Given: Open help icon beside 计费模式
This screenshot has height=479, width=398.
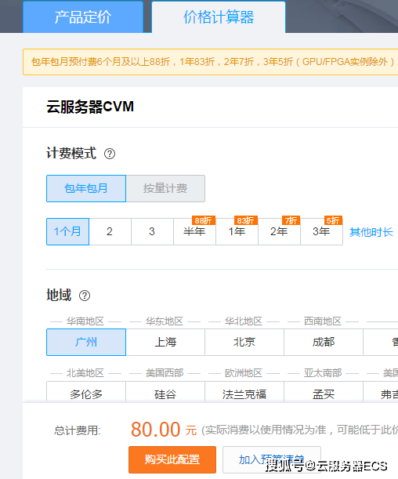Looking at the screenshot, I should click(x=110, y=154).
